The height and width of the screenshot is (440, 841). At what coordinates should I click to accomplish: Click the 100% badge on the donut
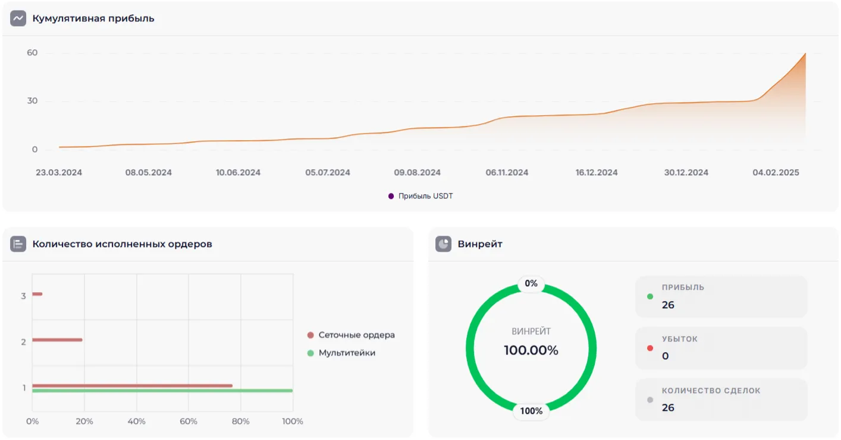(x=531, y=411)
